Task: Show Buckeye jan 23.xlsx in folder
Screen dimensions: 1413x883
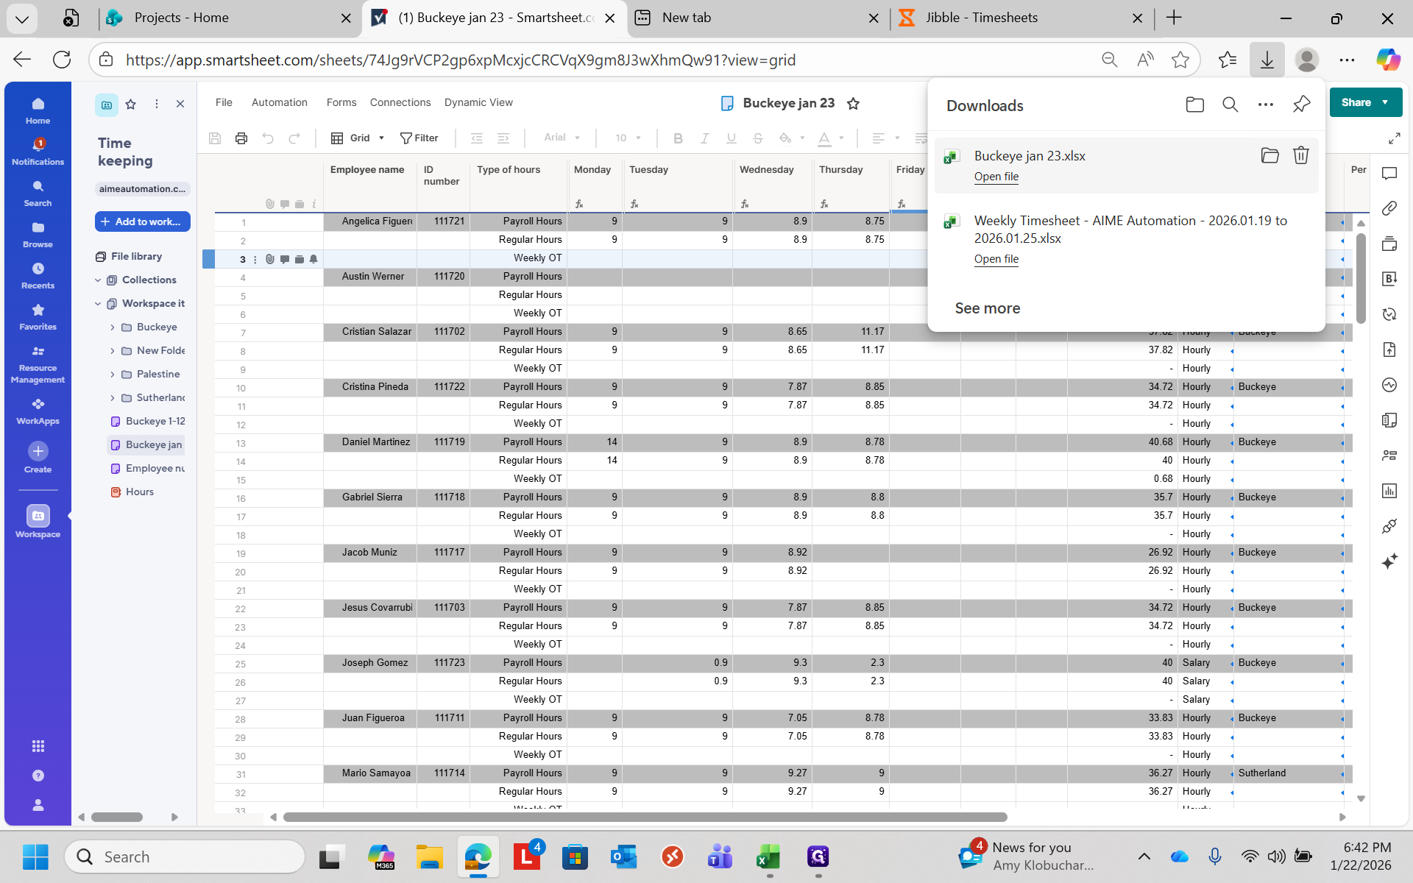Action: (x=1269, y=155)
